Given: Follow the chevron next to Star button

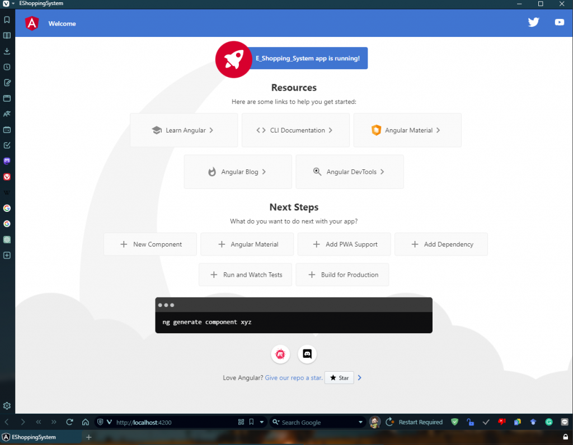Looking at the screenshot, I should [x=360, y=378].
